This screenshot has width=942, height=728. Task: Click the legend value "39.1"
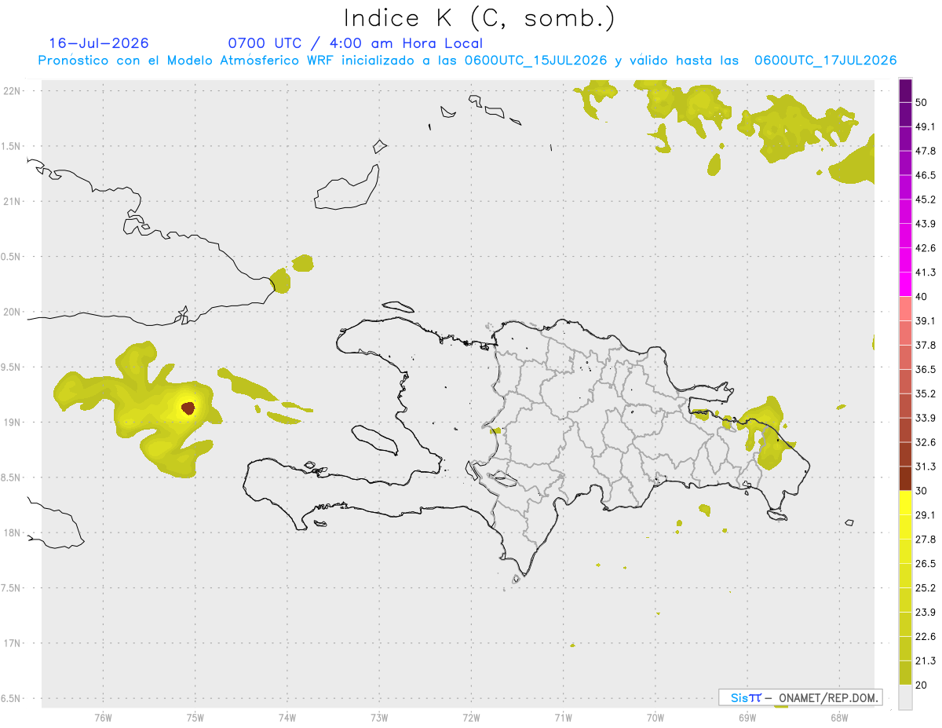coord(926,321)
